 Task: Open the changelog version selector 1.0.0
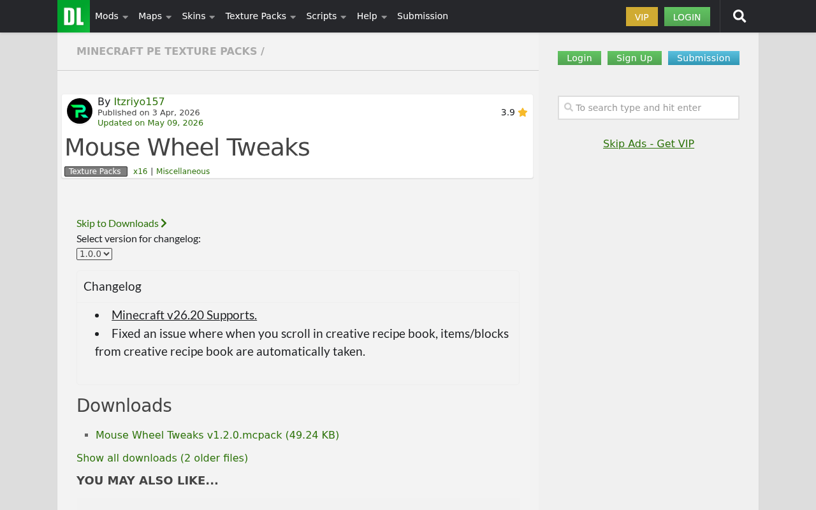click(x=94, y=254)
